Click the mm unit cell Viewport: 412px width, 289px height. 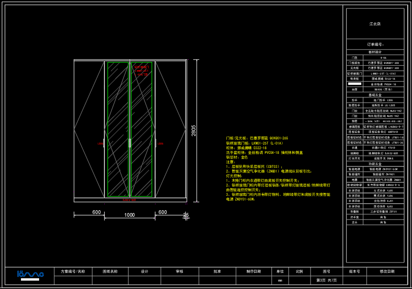pos(280,280)
